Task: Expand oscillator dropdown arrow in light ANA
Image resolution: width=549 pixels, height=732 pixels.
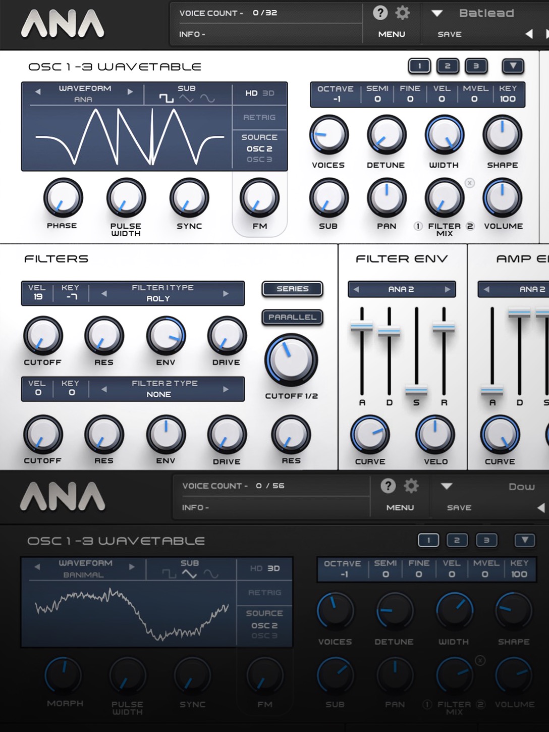Action: pyautogui.click(x=513, y=66)
